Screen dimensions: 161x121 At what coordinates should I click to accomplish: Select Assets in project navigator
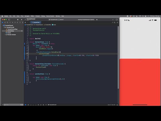[x=8, y=33]
